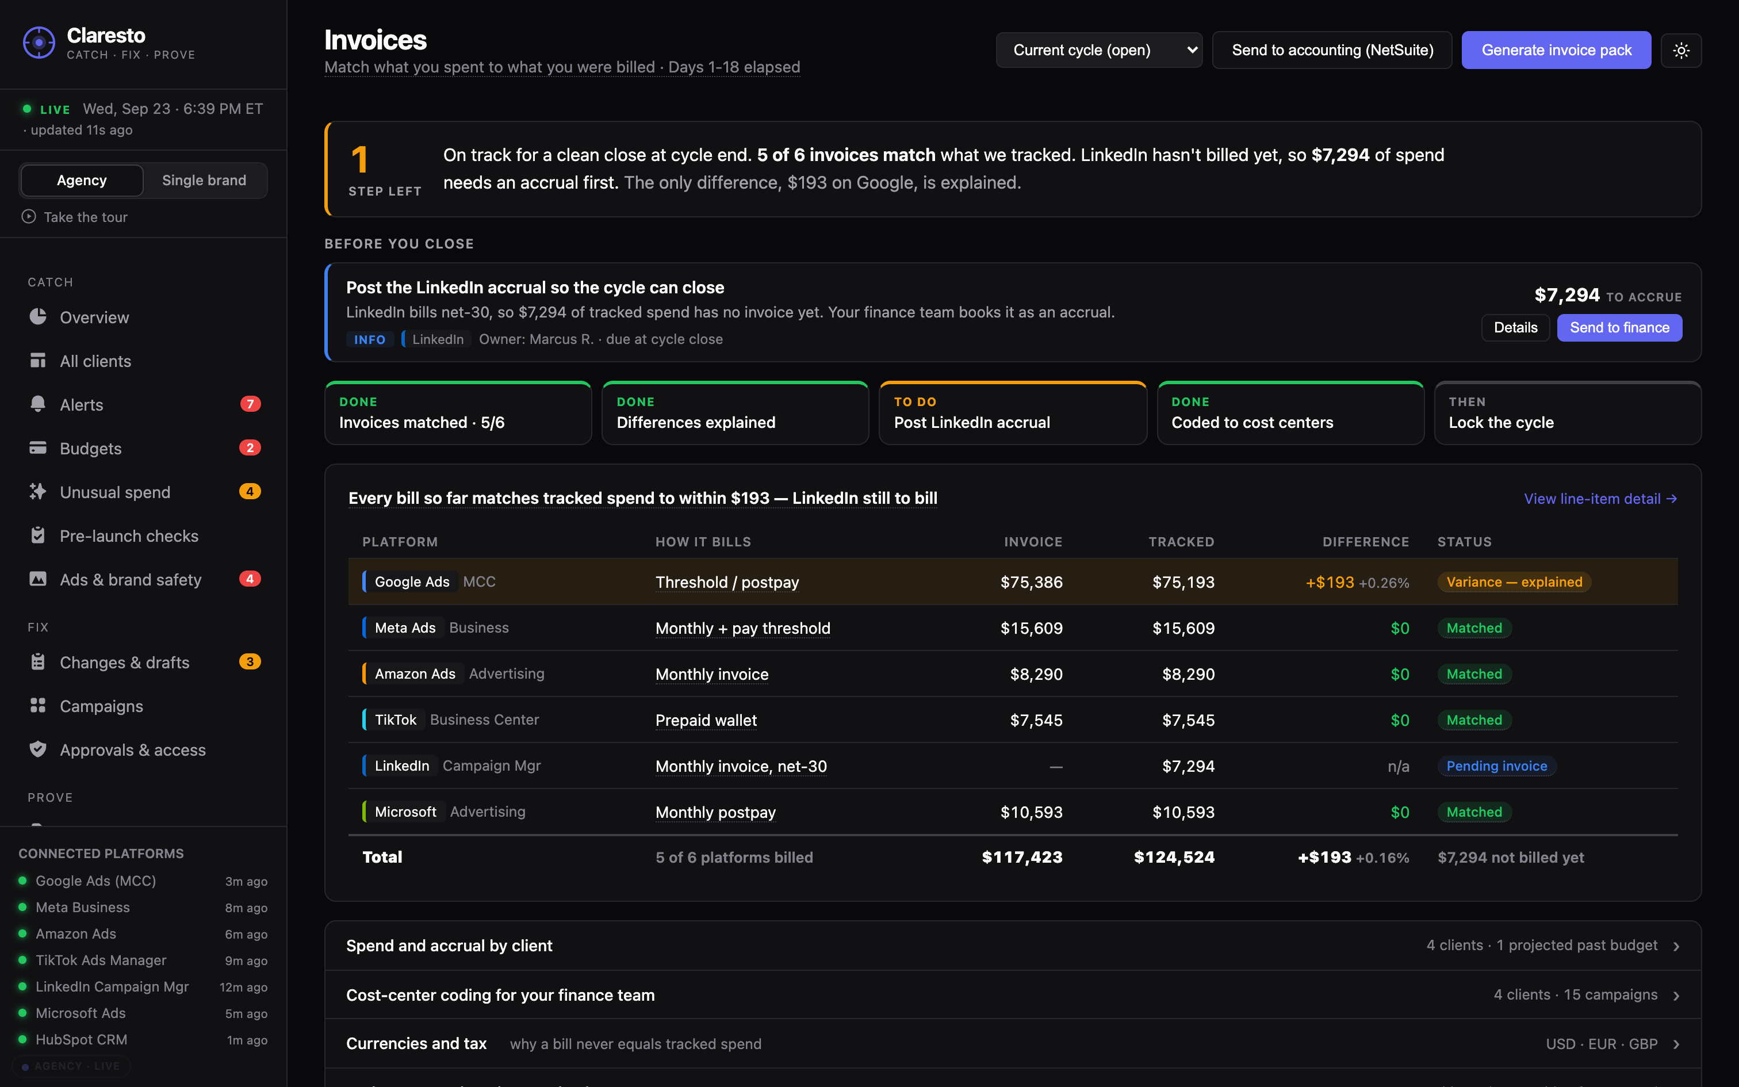Click the All clients table icon
Viewport: 1739px width, 1087px height.
pyautogui.click(x=38, y=361)
